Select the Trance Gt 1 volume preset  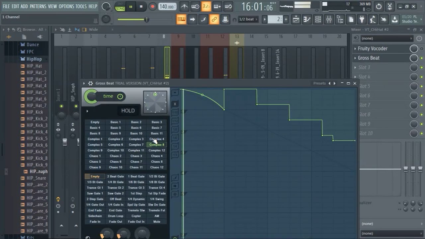(x=95, y=188)
